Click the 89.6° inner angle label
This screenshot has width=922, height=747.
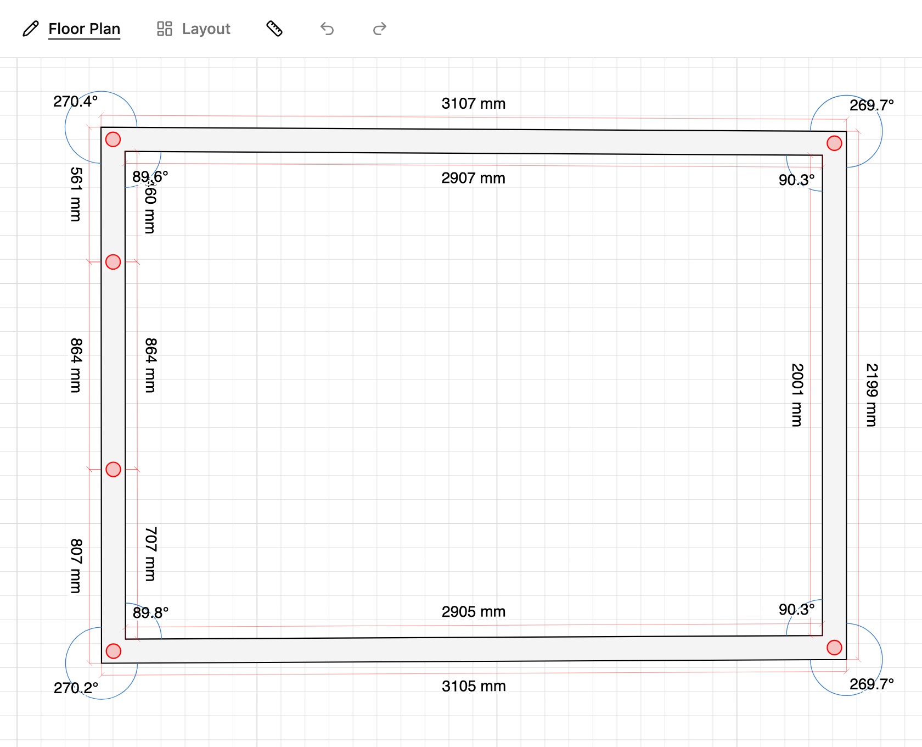(150, 176)
